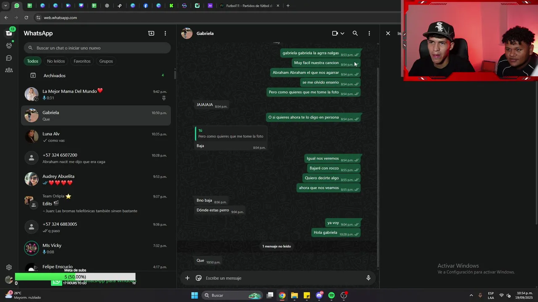Open the +57 324 6883005 chat
Viewport: 538px width, 302px height.
click(96, 227)
